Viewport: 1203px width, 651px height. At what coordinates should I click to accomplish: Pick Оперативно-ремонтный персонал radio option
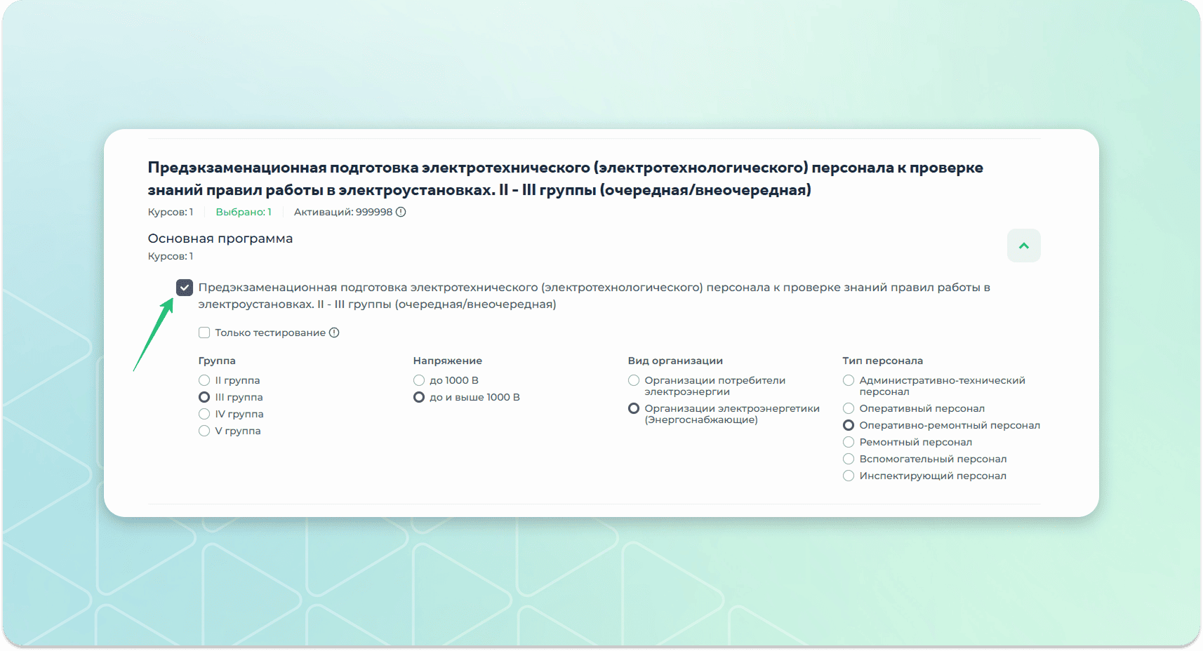(x=849, y=425)
